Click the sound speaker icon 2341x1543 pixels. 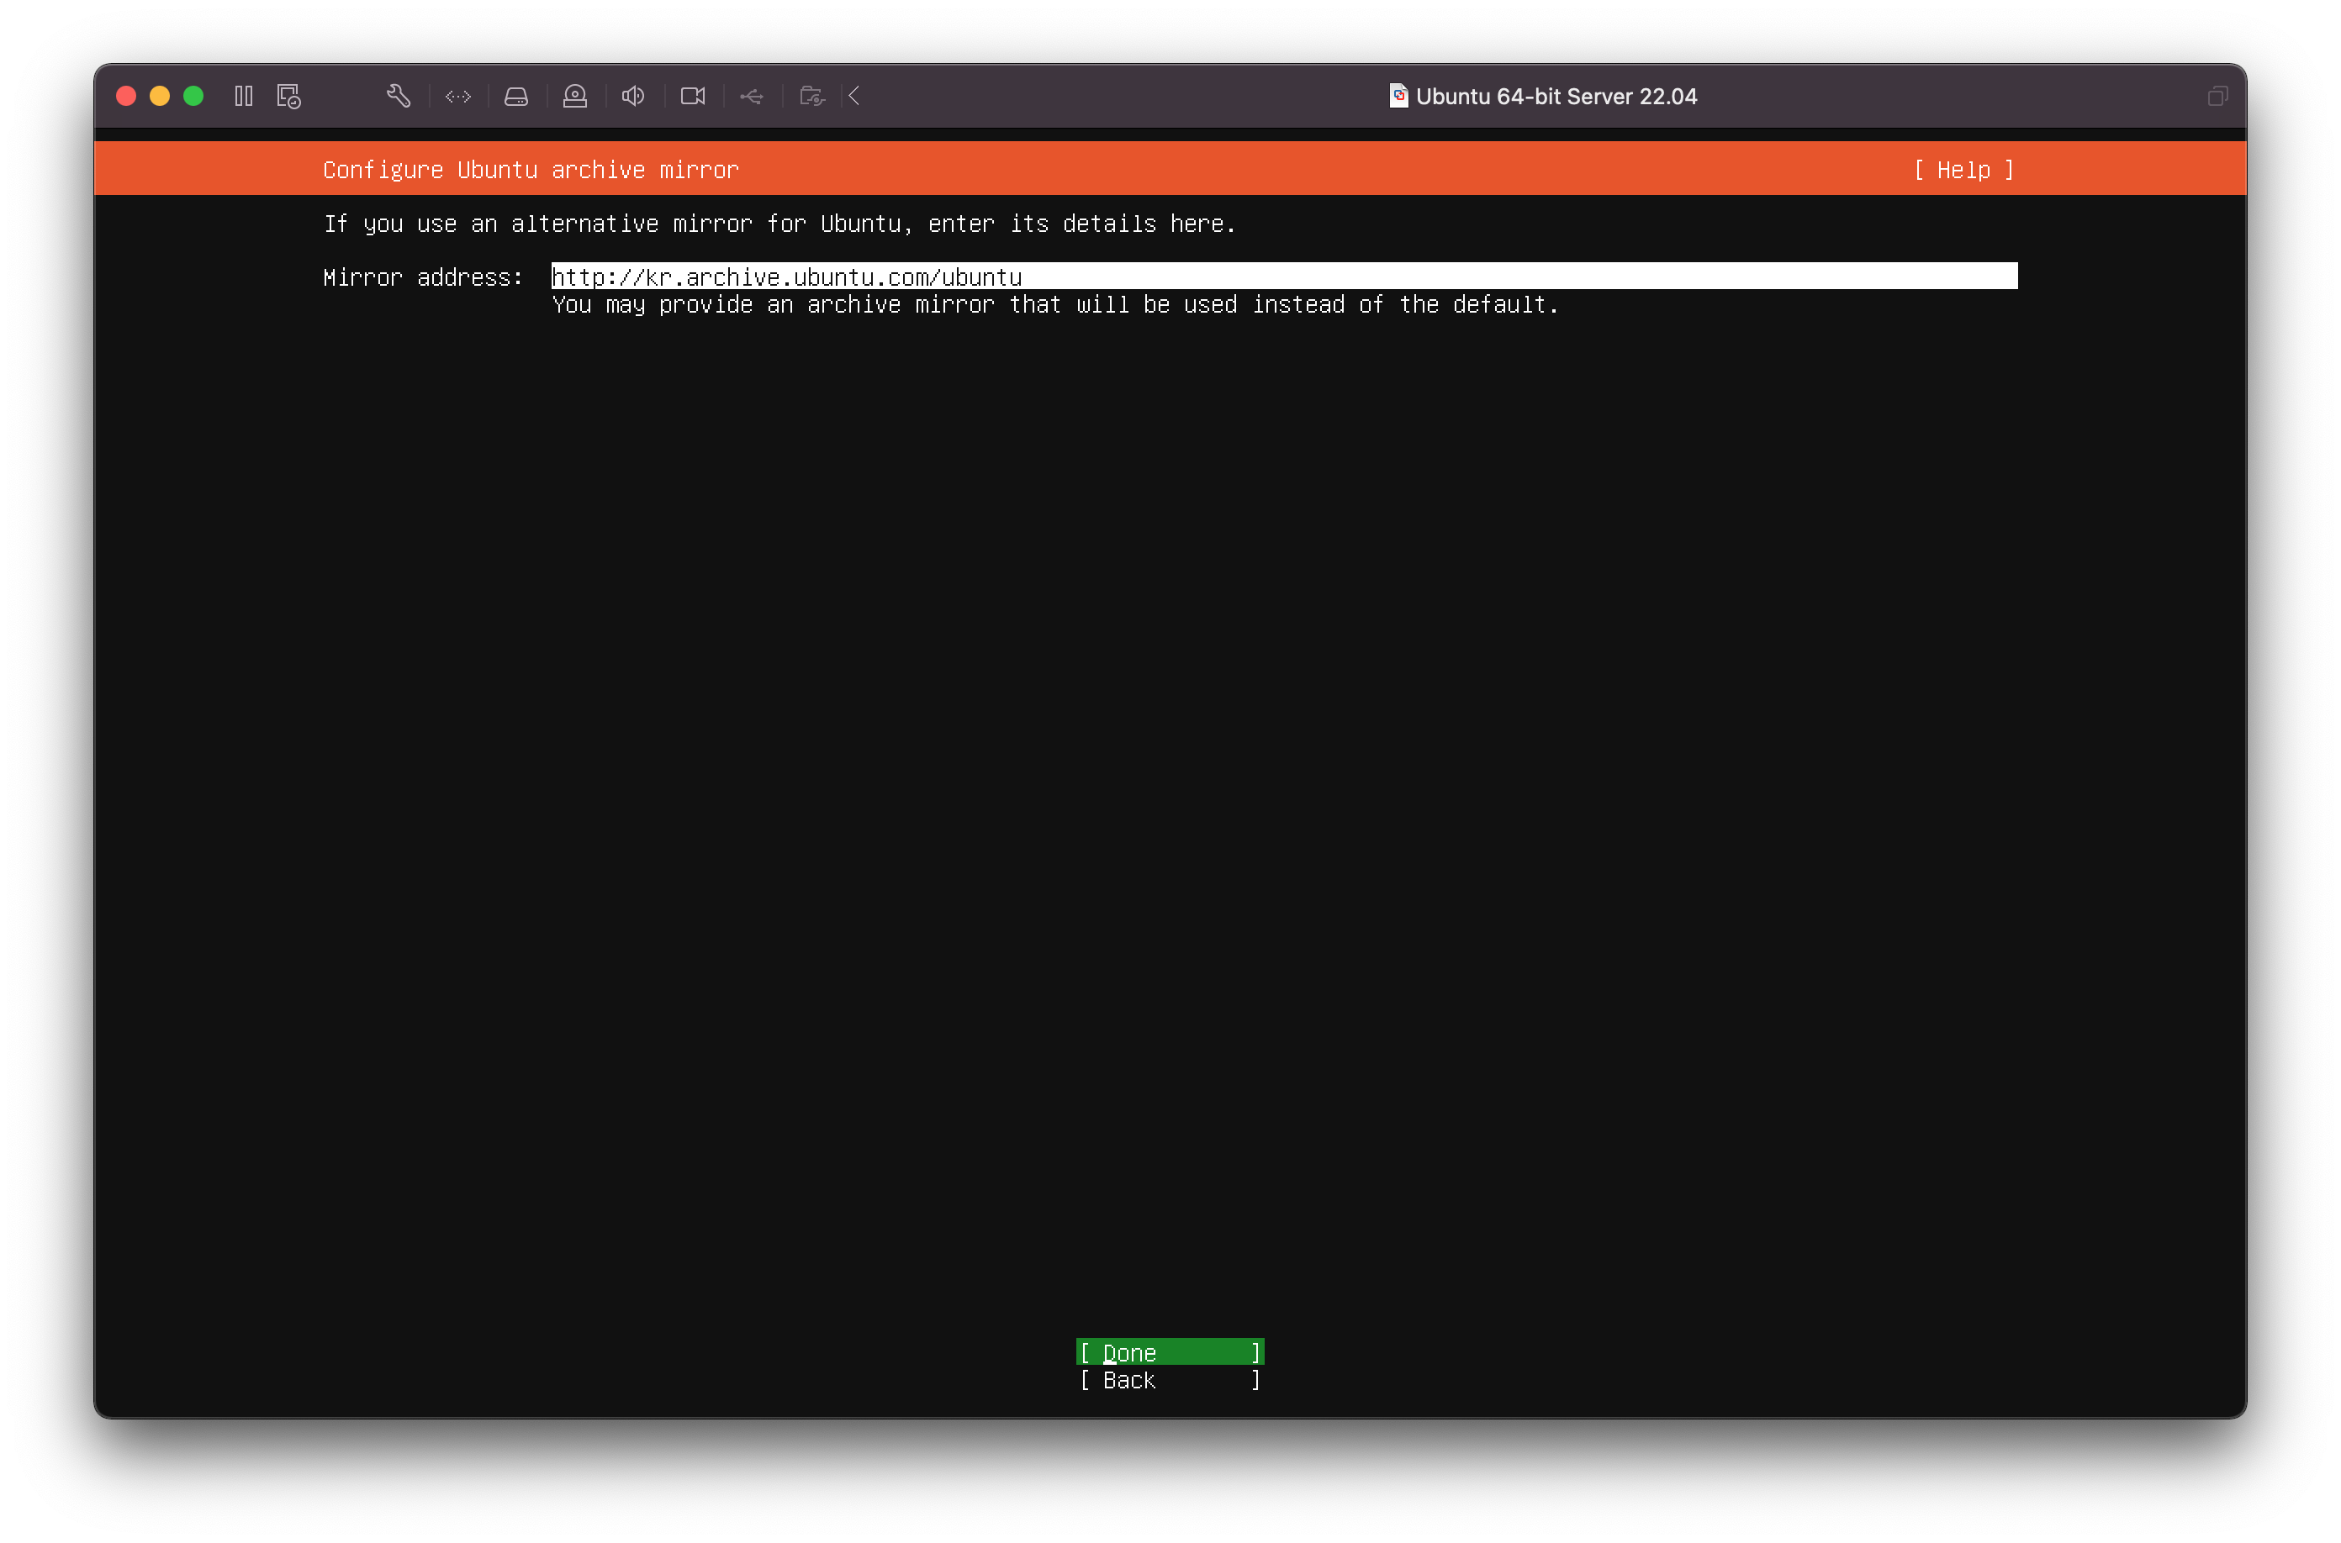[633, 96]
